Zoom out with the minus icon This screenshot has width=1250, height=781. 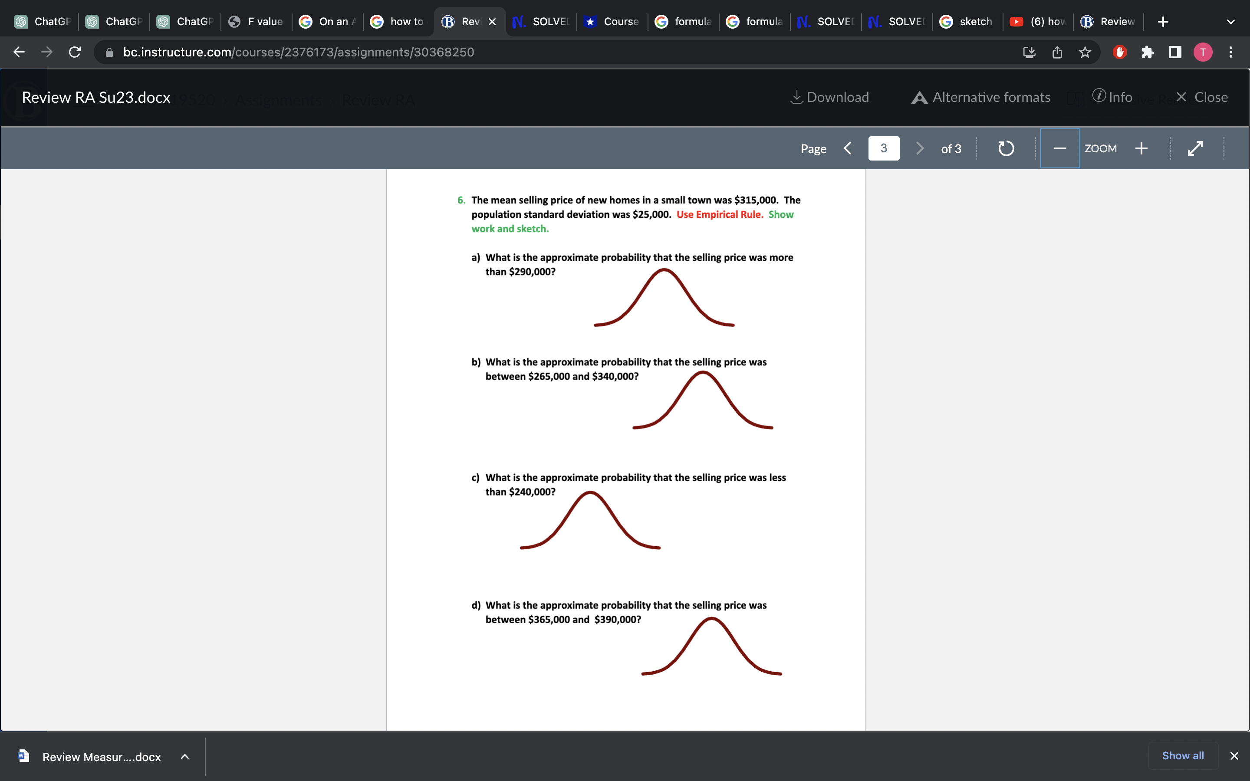(1059, 149)
